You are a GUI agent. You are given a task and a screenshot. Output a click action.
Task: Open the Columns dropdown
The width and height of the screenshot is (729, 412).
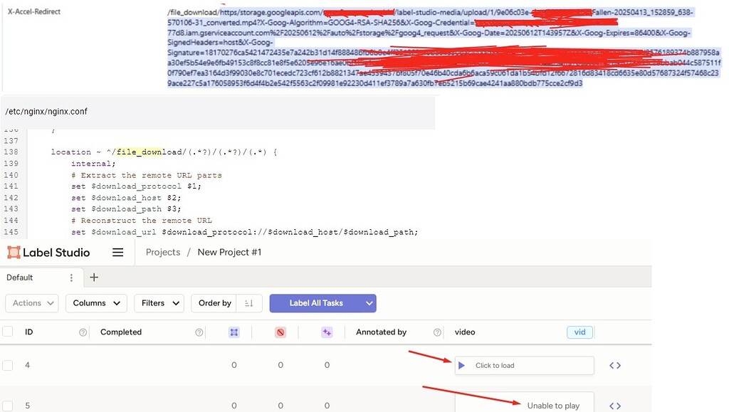(x=95, y=302)
